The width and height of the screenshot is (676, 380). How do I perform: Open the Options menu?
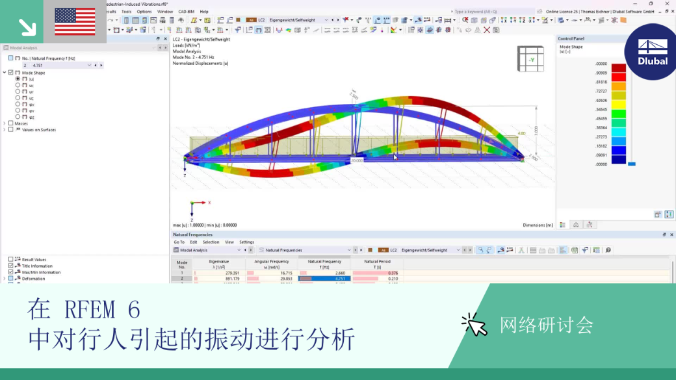tap(144, 12)
